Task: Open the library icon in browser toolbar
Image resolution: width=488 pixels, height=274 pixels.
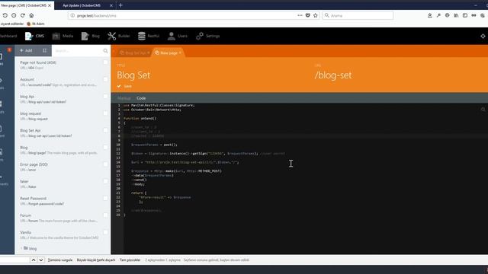Action: tap(456, 15)
